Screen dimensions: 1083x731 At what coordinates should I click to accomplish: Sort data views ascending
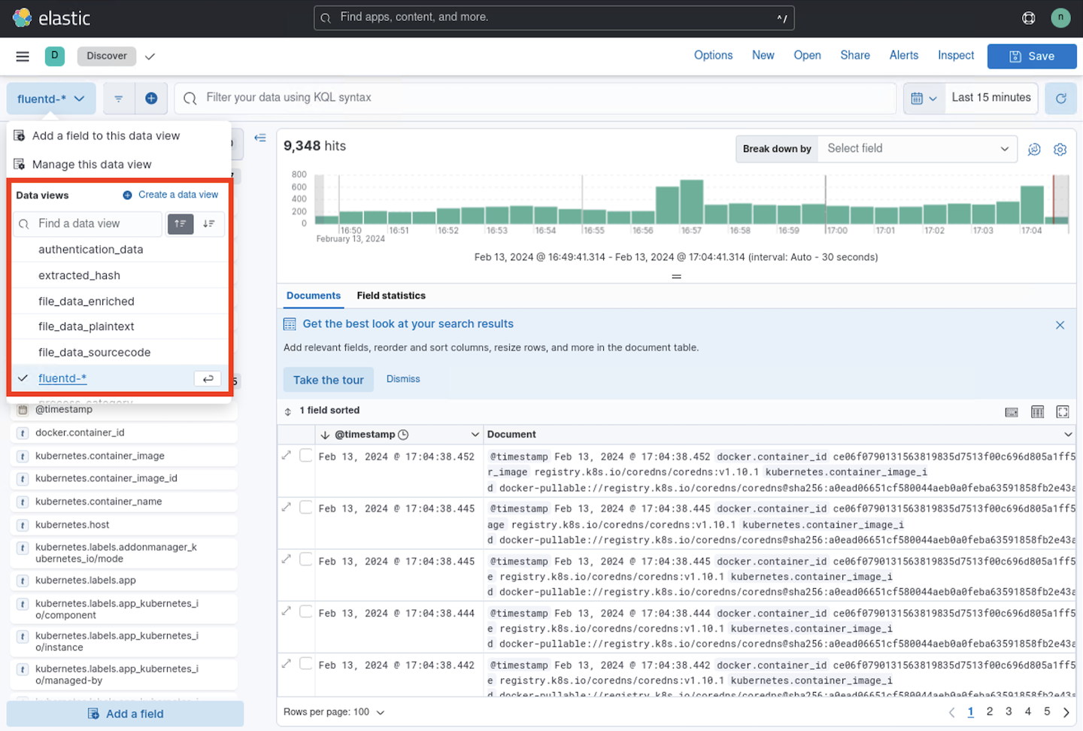tap(180, 224)
